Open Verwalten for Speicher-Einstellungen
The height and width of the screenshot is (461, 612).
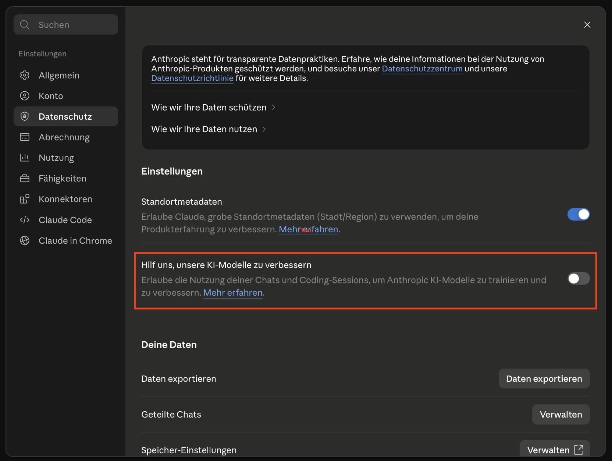[x=555, y=450]
